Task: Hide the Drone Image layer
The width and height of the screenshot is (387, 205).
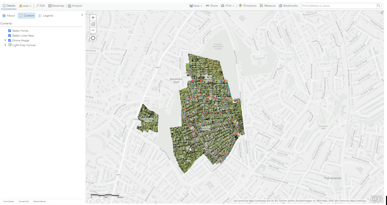Action: click(10, 40)
